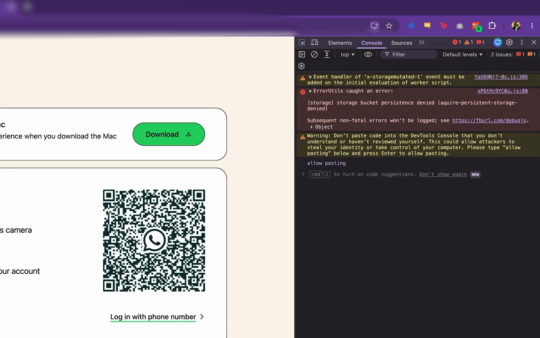The height and width of the screenshot is (338, 540).
Task: Switch to the Sources tab
Action: (401, 43)
